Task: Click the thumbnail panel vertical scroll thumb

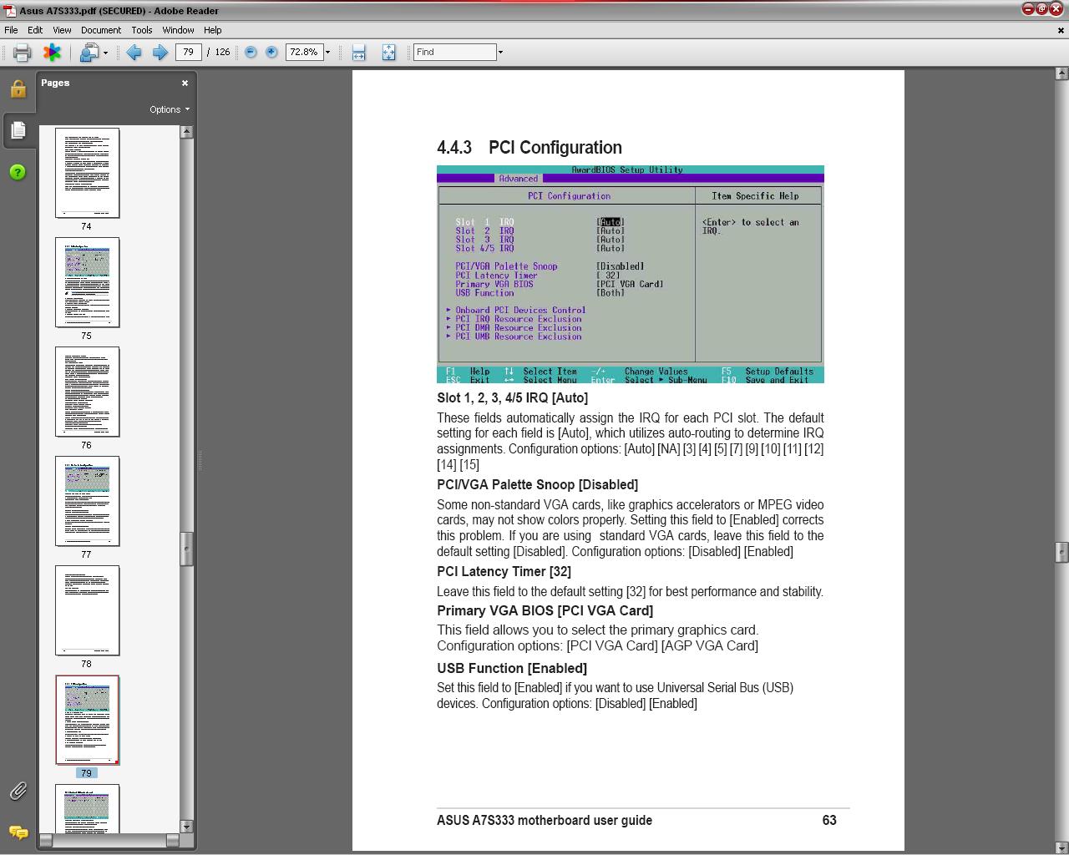Action: click(x=186, y=549)
